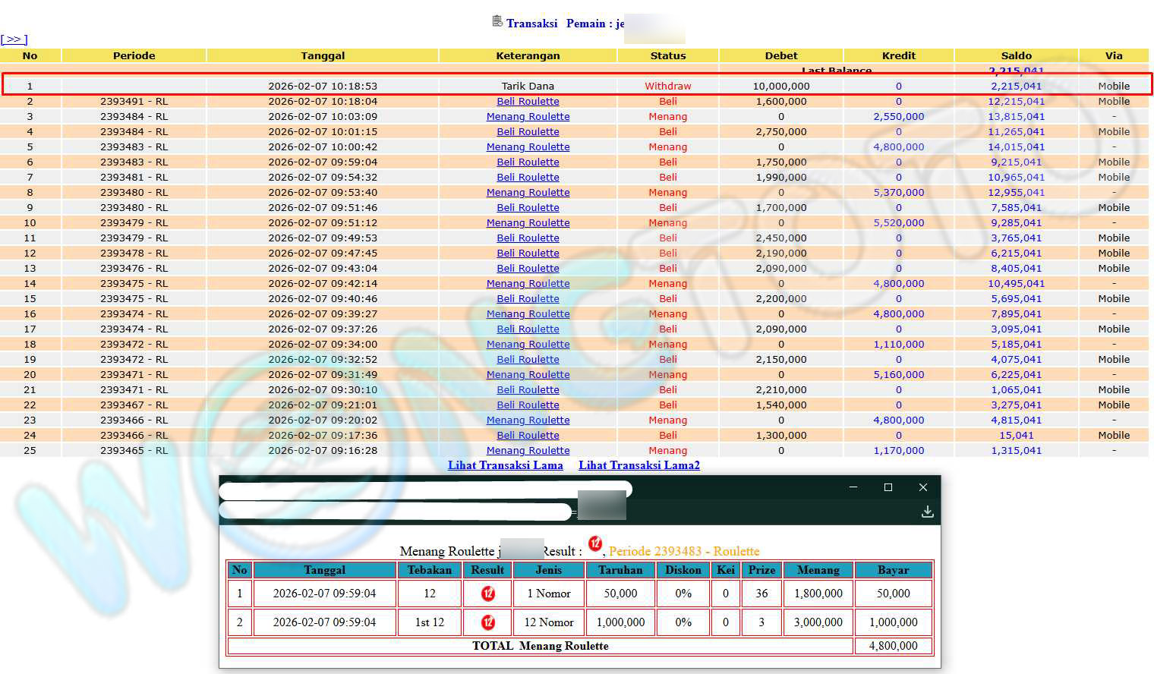This screenshot has height=674, width=1154.
Task: Click the Tanggal column header in main table
Action: [323, 55]
